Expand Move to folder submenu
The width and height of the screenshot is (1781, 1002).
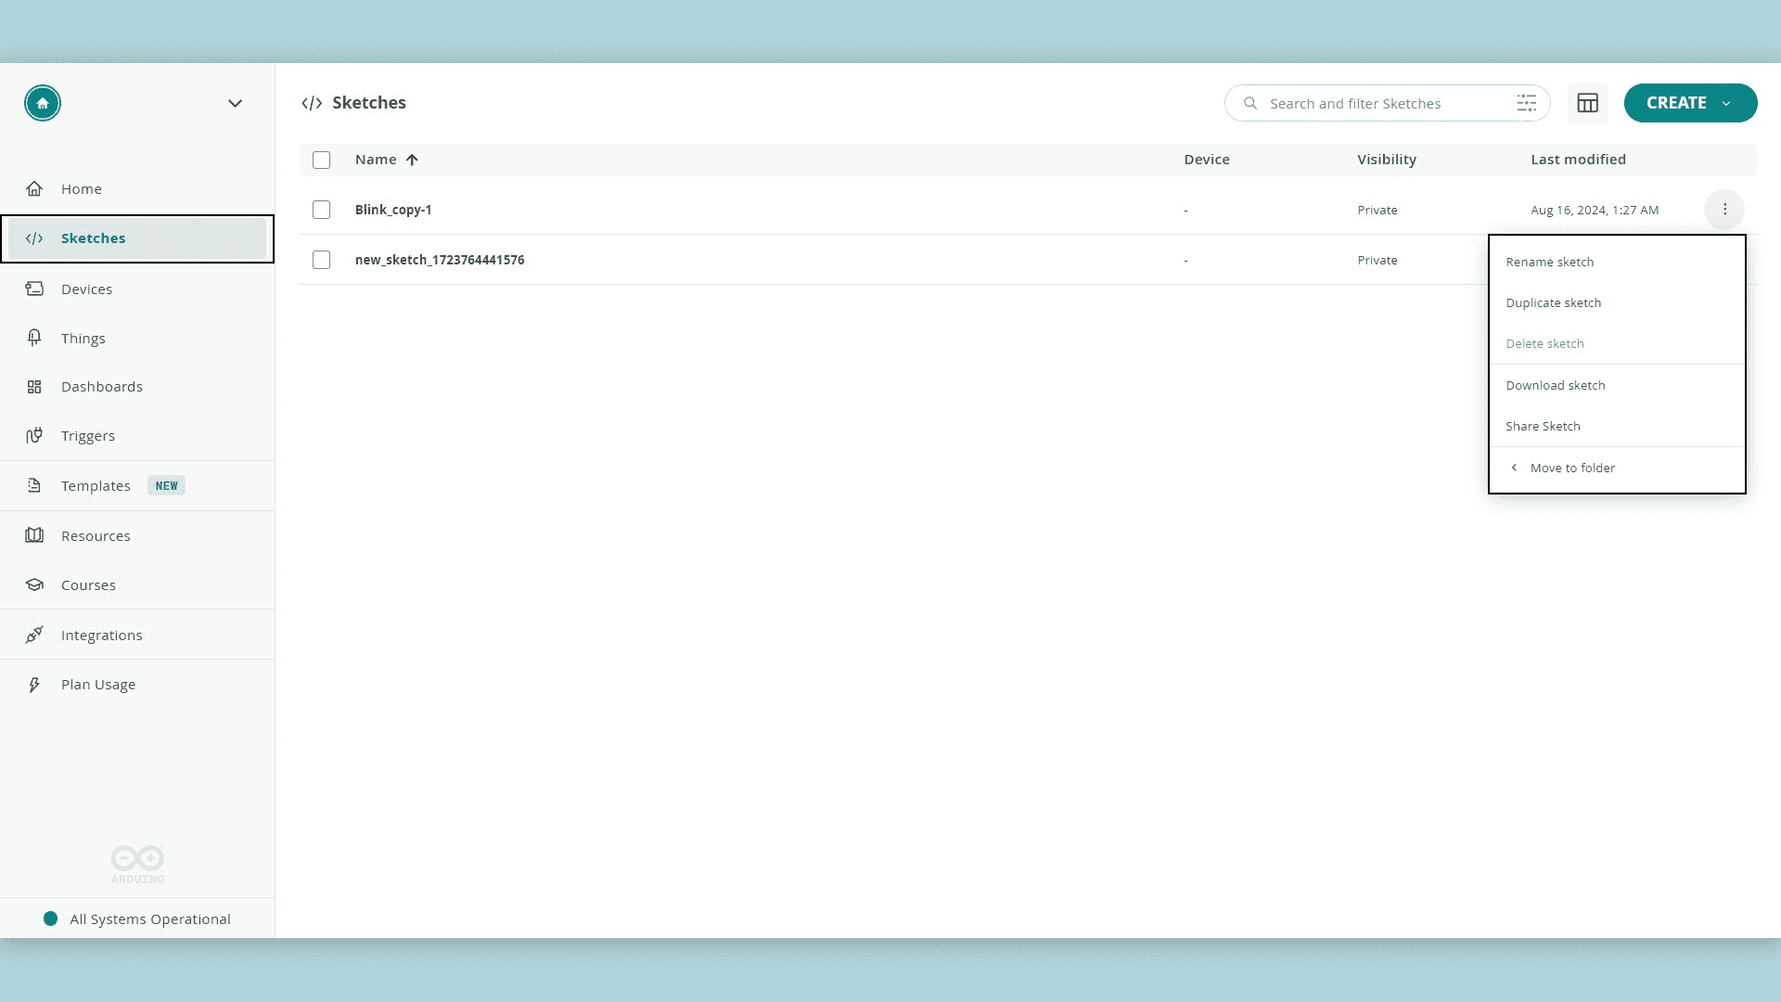pos(1571,468)
